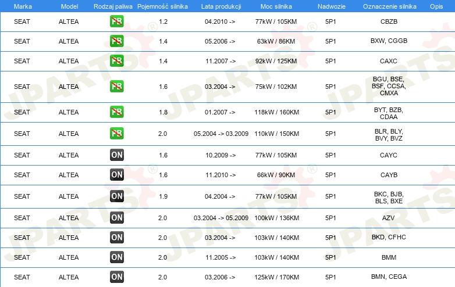Click the 100kW / 136KM power cell
The height and width of the screenshot is (287, 455).
276,218
